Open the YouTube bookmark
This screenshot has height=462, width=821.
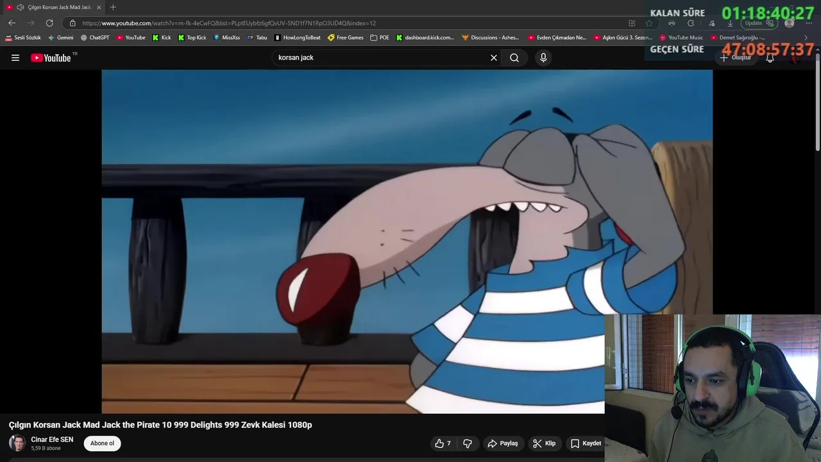131,38
